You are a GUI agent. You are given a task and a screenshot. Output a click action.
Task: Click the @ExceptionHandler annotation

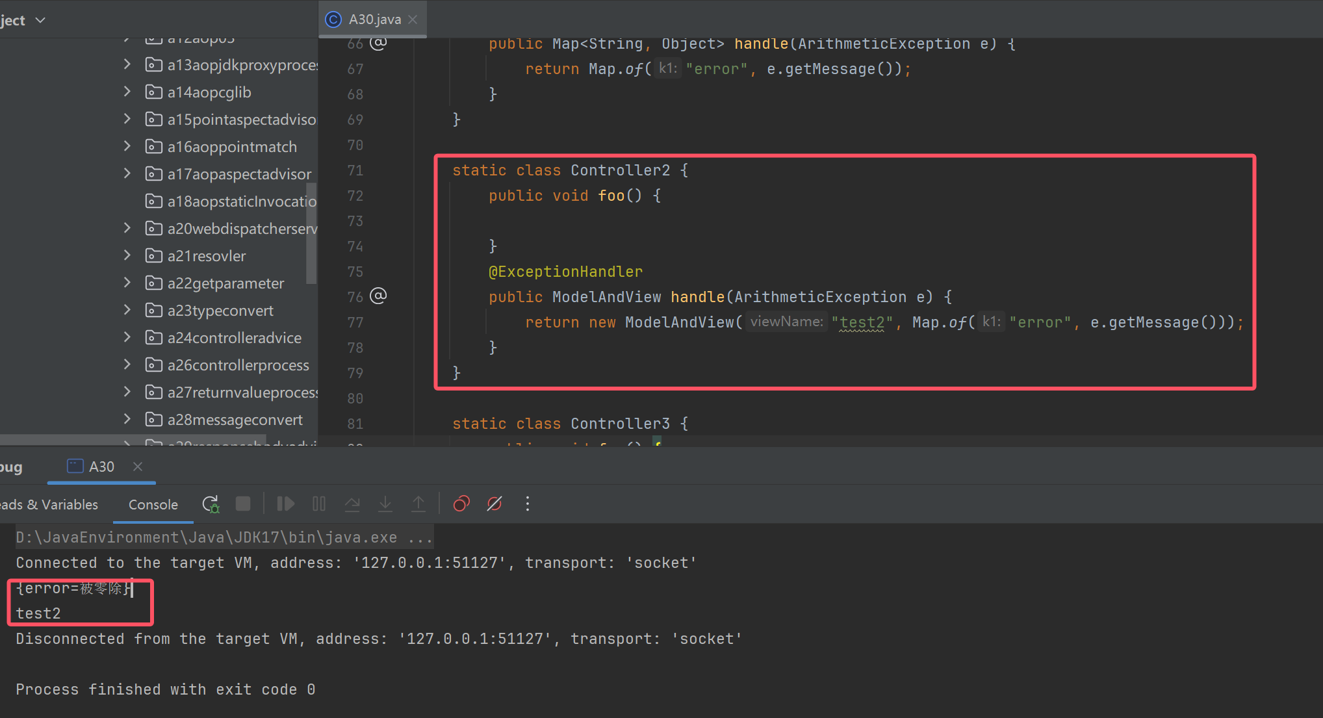click(x=565, y=272)
